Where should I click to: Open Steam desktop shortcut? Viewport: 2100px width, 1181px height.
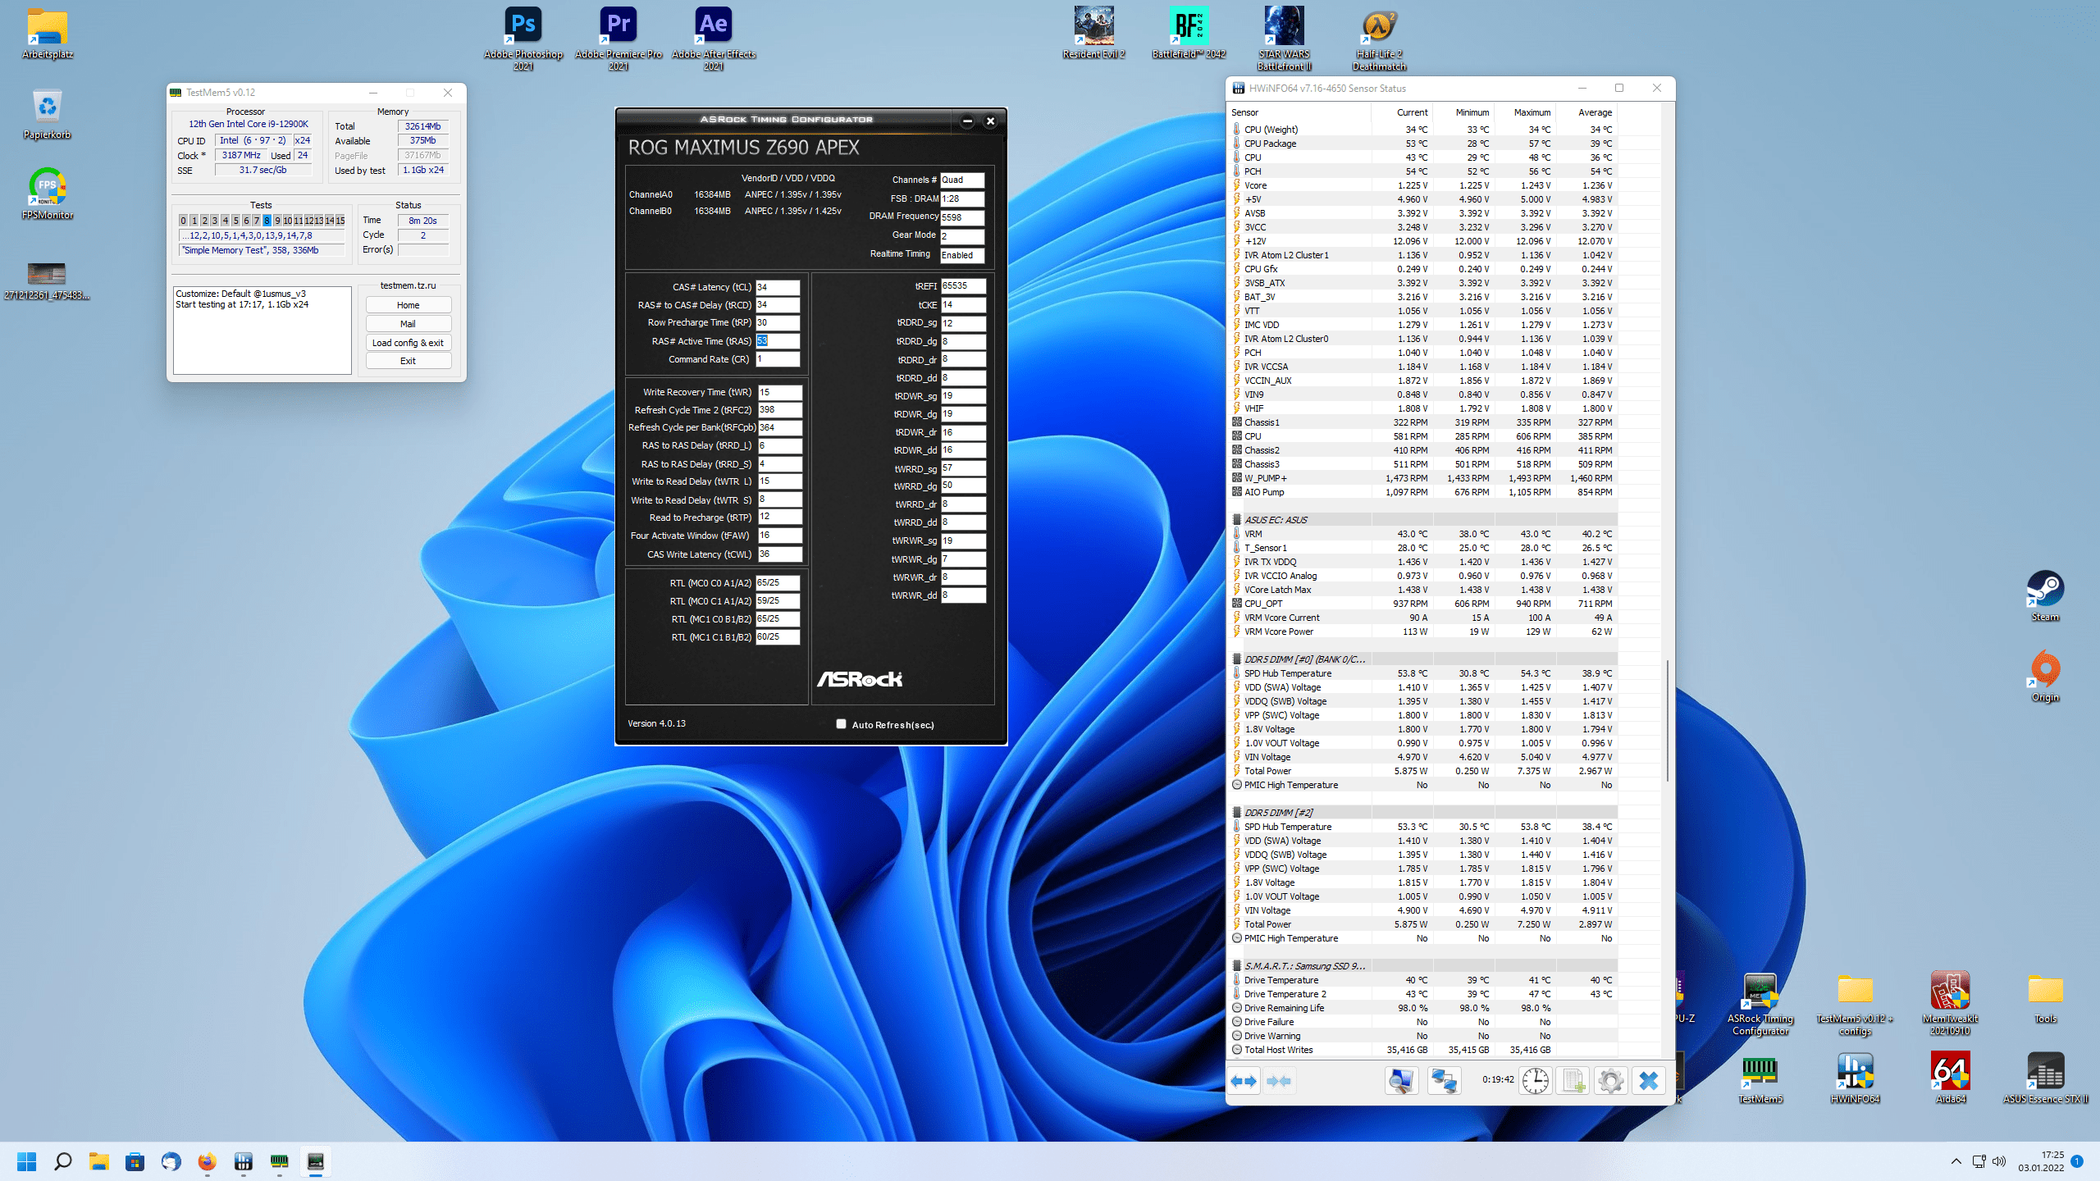2045,595
